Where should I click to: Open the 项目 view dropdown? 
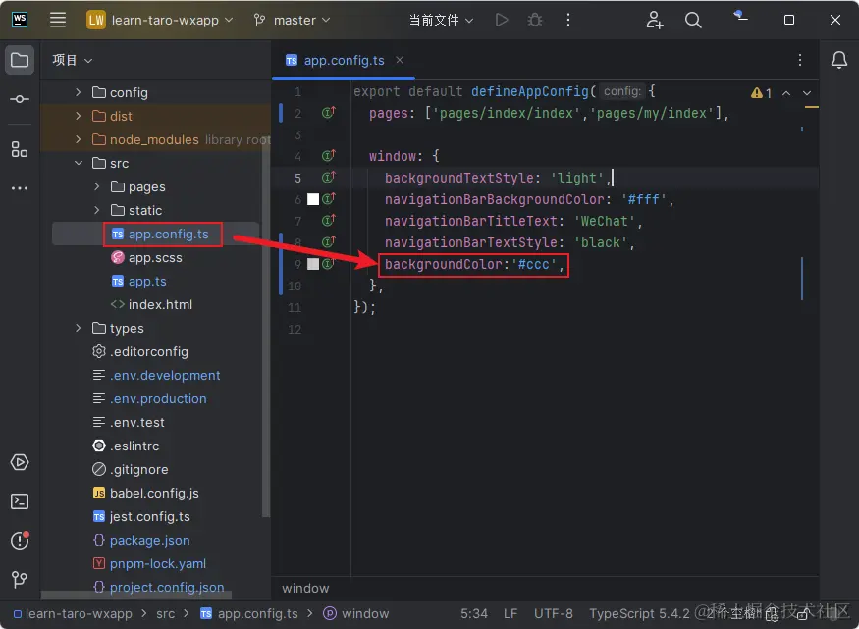pyautogui.click(x=72, y=60)
